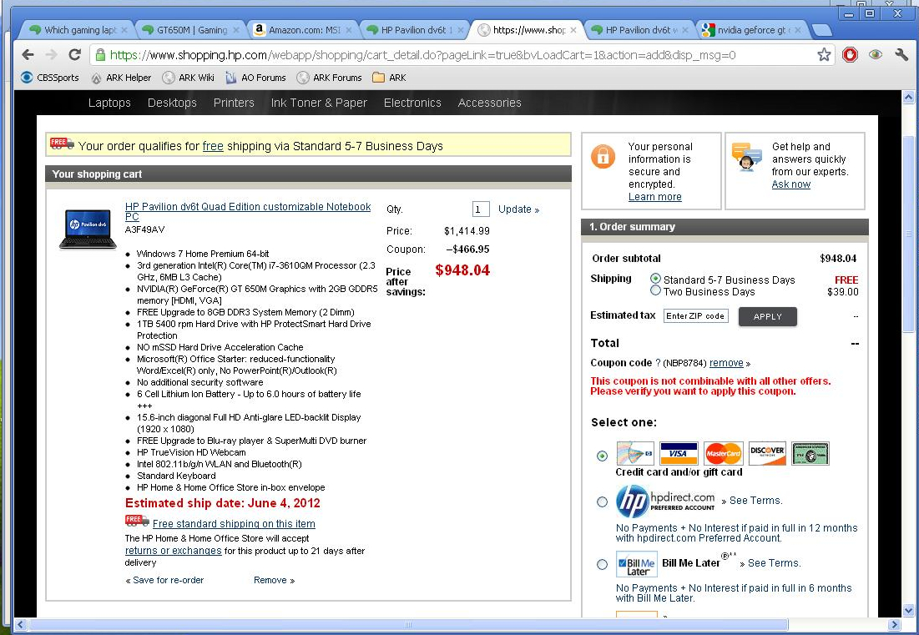
Task: Open the Accessories menu
Action: 489,103
